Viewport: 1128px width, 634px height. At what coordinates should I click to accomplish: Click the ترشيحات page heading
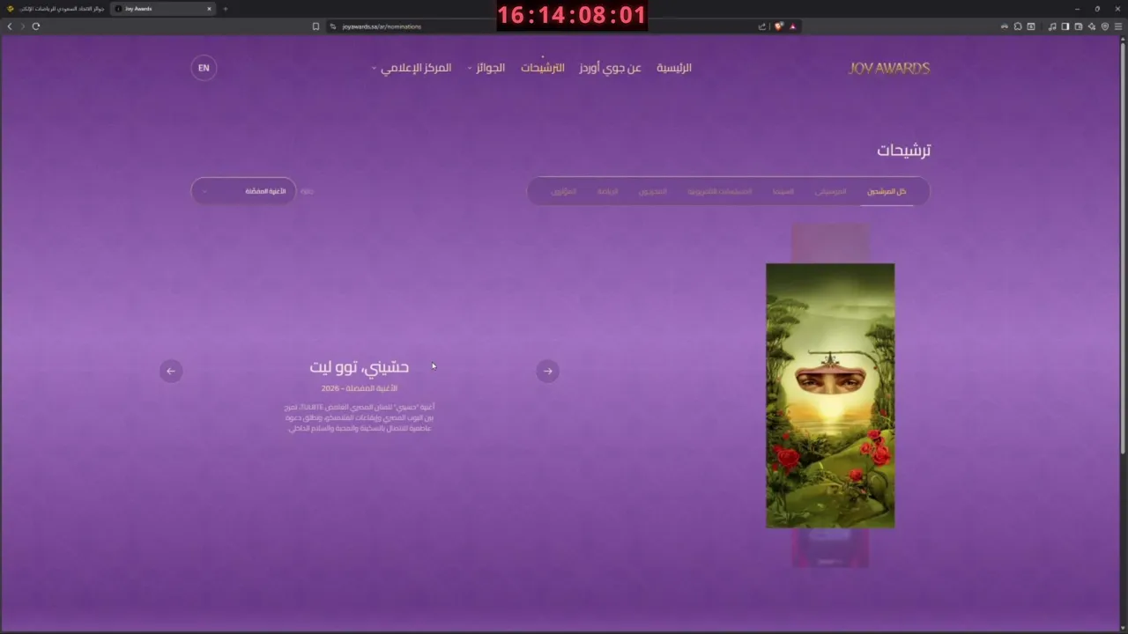click(x=904, y=150)
